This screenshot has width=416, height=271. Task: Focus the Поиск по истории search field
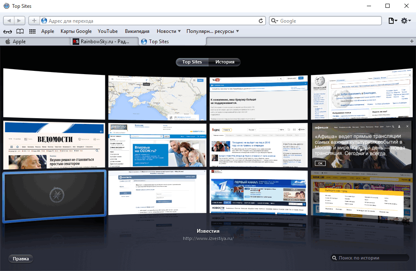370,258
